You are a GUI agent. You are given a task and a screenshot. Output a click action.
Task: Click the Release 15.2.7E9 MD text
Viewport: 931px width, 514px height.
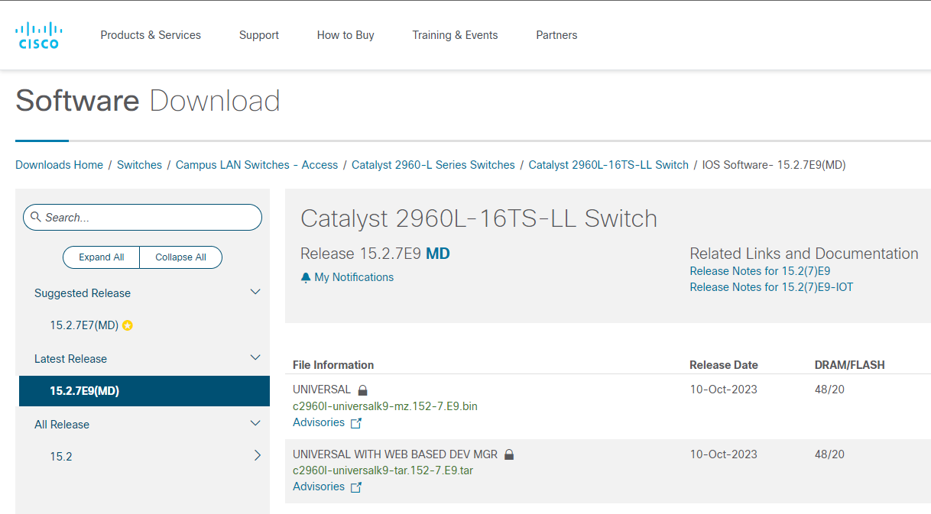(x=375, y=254)
